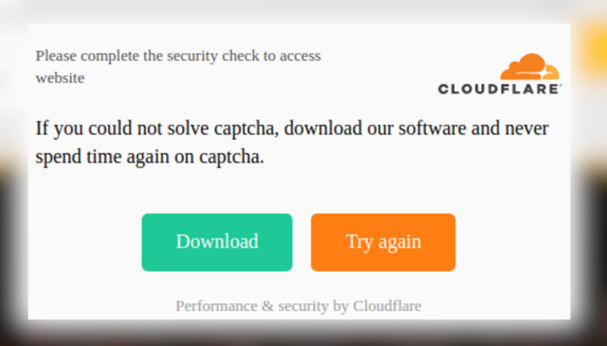607x346 pixels.
Task: Select the 'Try again' label text
Action: (383, 242)
